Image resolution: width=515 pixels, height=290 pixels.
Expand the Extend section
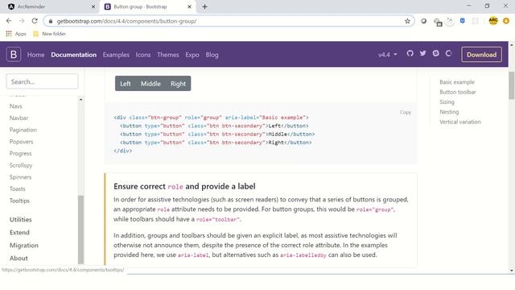19,233
